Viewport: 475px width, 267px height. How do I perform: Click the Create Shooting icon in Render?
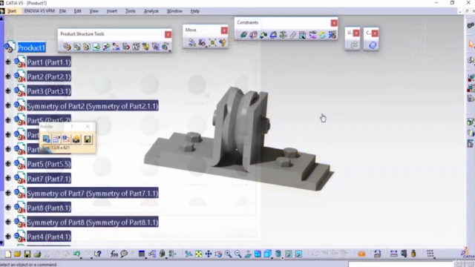tap(46, 139)
